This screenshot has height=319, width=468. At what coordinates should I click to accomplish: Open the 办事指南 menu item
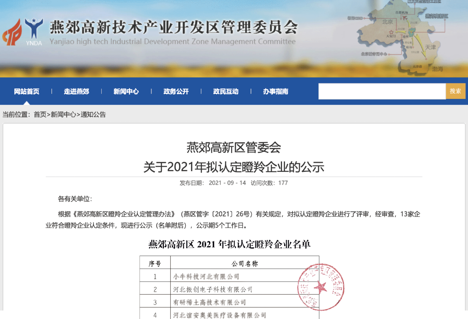coord(276,92)
